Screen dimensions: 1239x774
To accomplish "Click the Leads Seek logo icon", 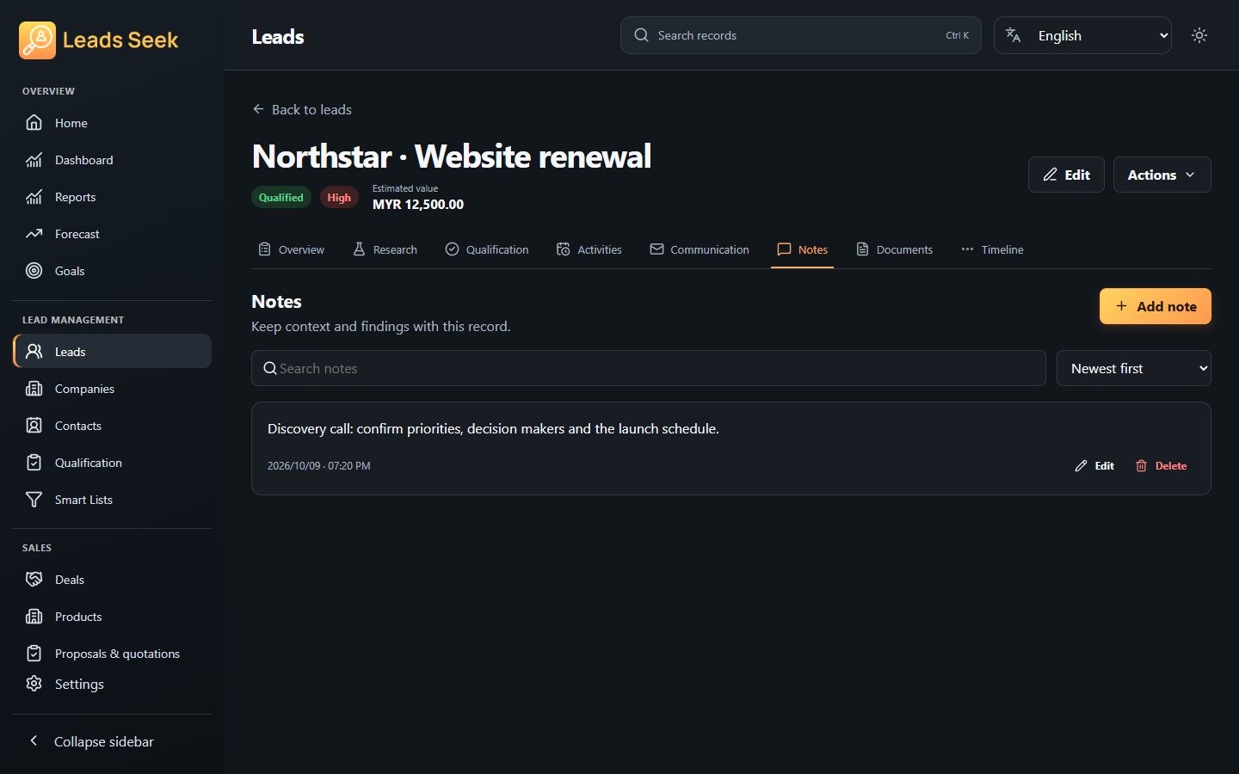I will (x=37, y=40).
